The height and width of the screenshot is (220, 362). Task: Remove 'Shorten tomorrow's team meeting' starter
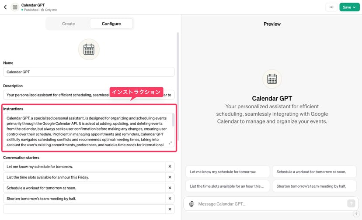(170, 199)
